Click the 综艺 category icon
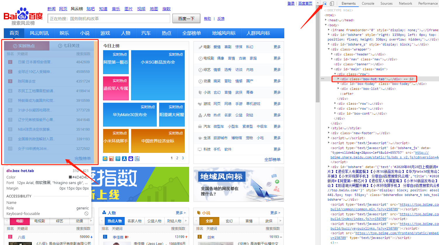 [x=200, y=70]
